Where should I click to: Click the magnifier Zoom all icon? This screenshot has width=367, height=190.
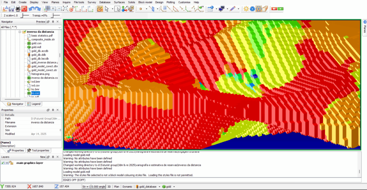pos(66,9)
